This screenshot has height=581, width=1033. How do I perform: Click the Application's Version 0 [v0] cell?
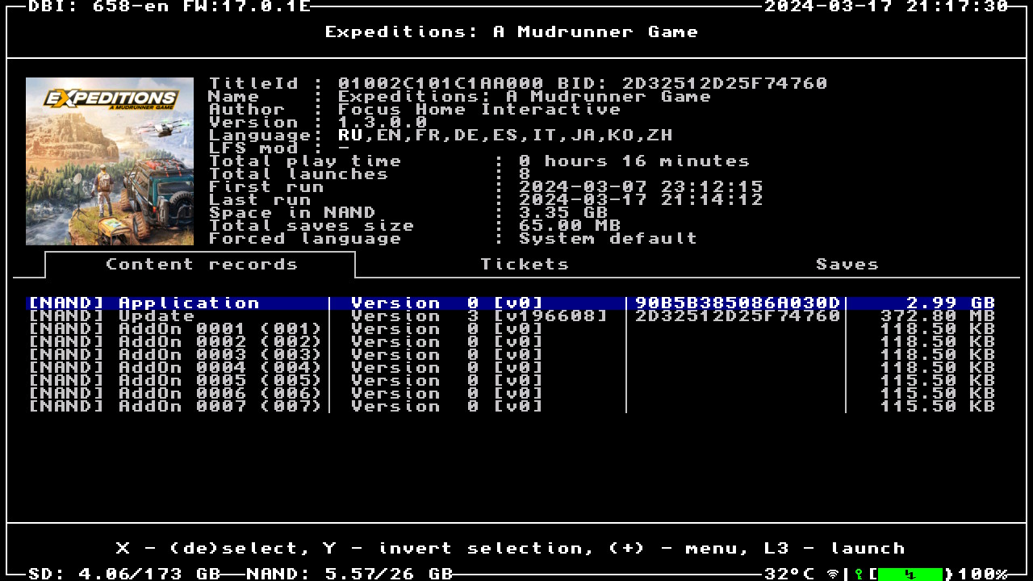tap(447, 303)
